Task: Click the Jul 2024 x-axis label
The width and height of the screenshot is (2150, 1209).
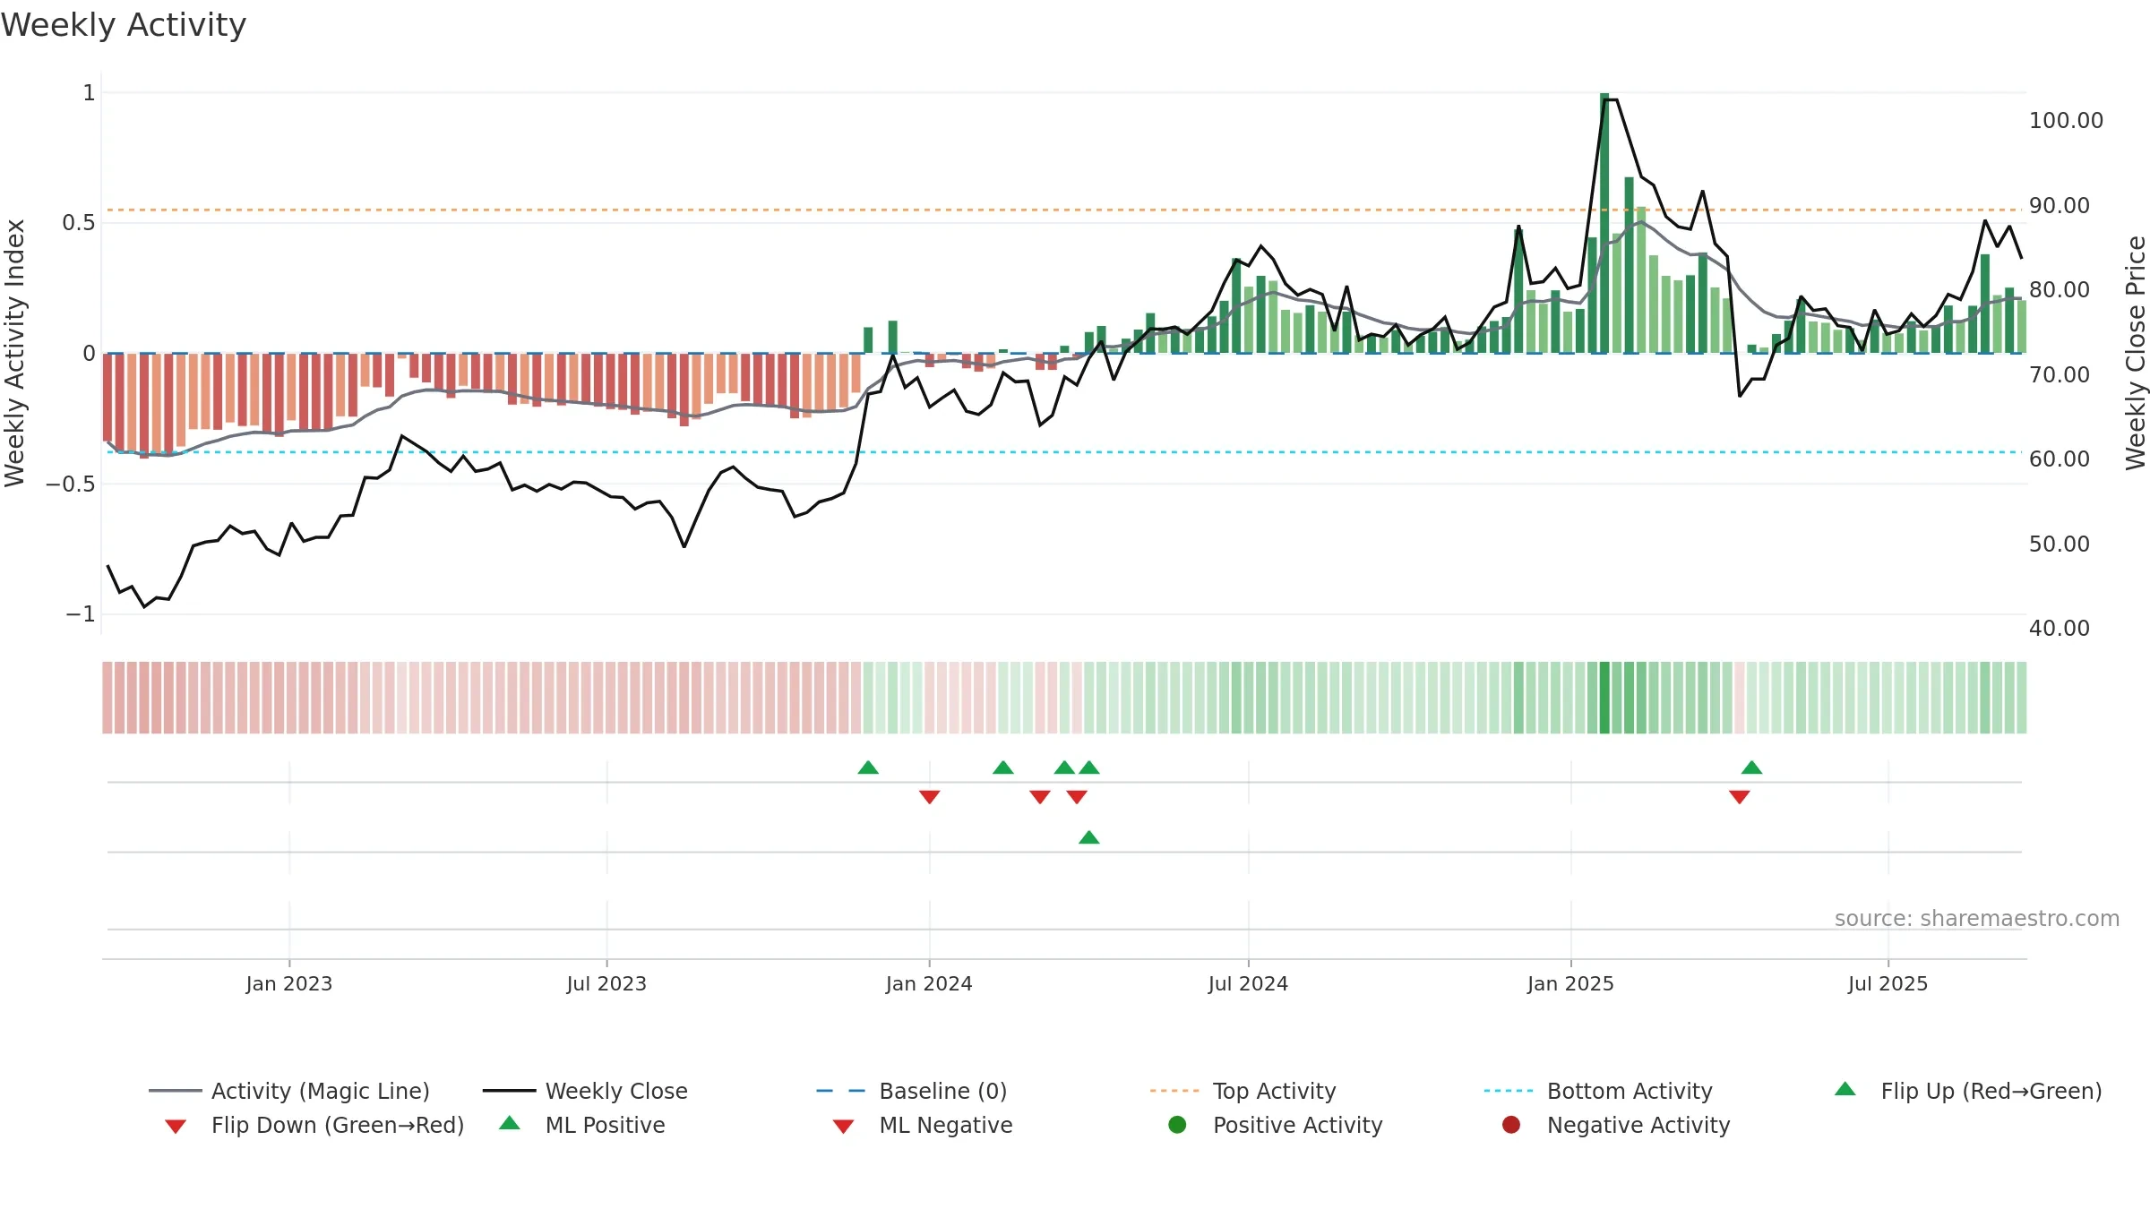Action: 1248,983
